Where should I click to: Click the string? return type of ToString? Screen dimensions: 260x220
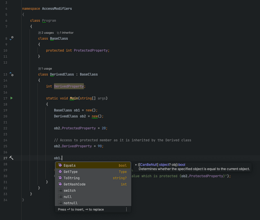click(x=120, y=178)
